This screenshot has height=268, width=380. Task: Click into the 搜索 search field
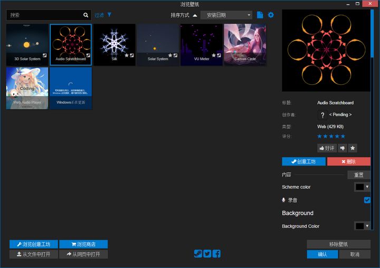tap(45, 15)
